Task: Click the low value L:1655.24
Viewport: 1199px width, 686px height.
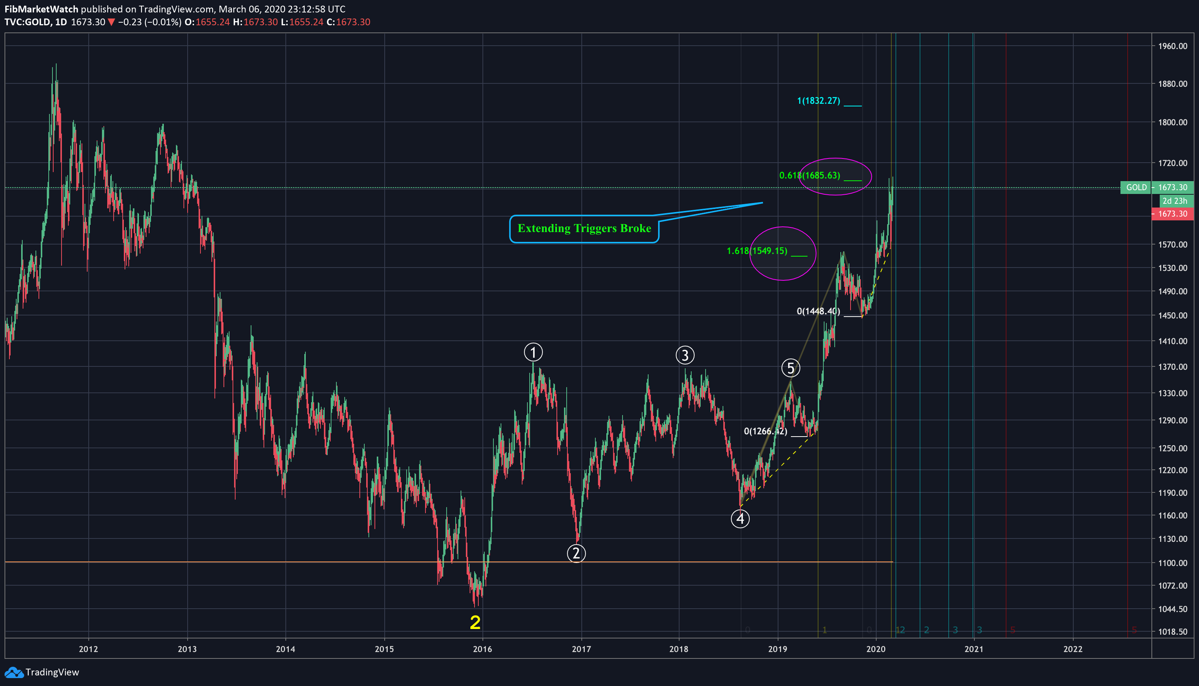Action: tap(302, 22)
